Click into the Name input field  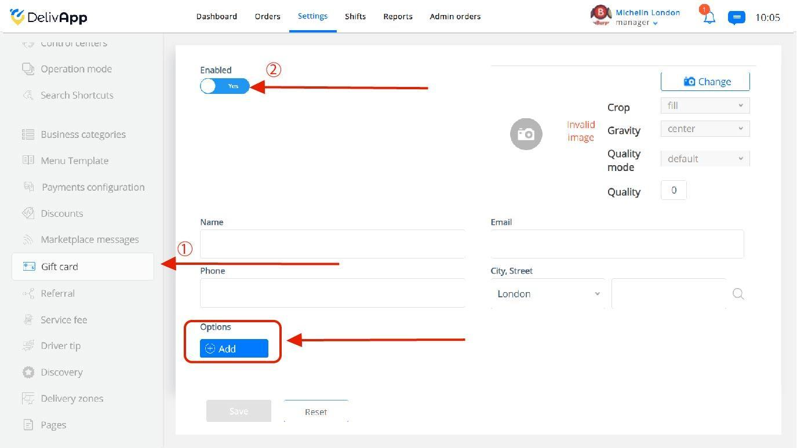(332, 244)
